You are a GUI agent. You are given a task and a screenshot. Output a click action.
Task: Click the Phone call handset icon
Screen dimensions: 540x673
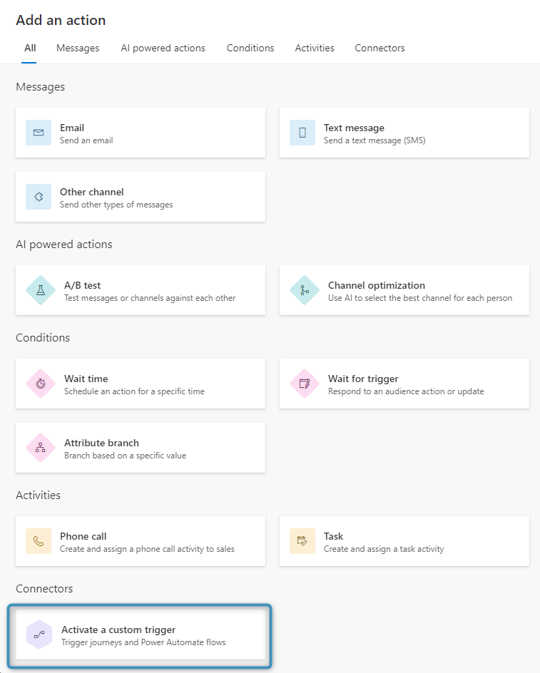click(x=39, y=541)
